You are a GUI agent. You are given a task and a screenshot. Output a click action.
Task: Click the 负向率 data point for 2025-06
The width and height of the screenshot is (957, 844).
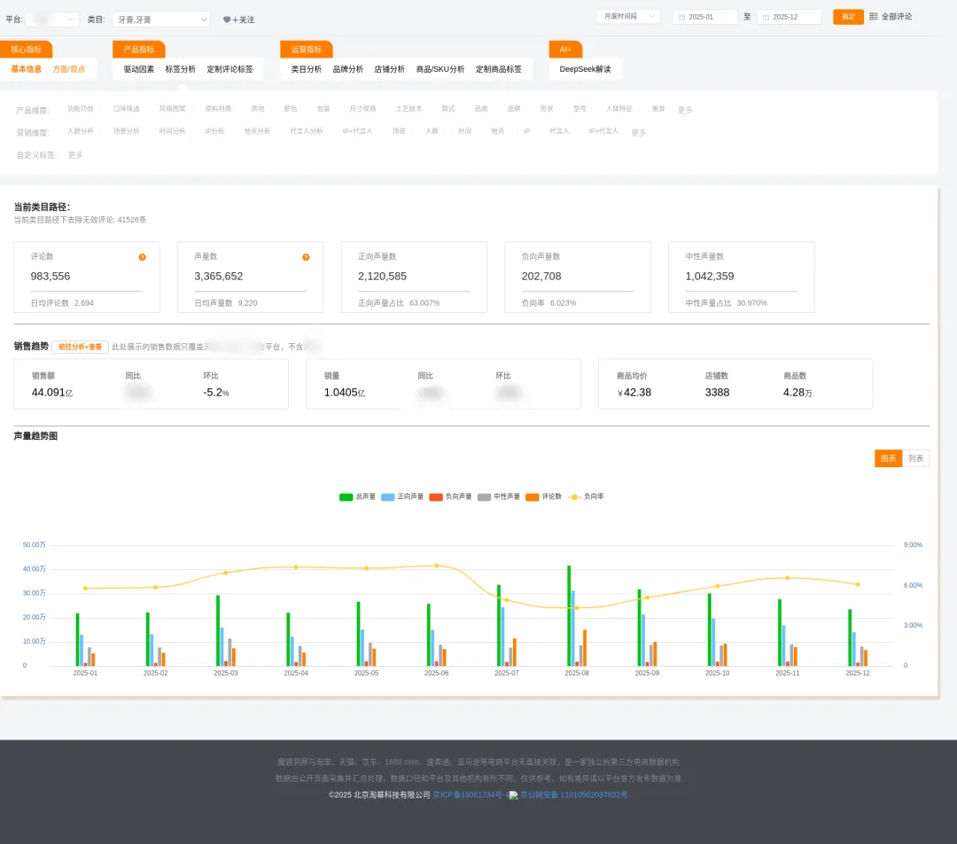point(436,566)
